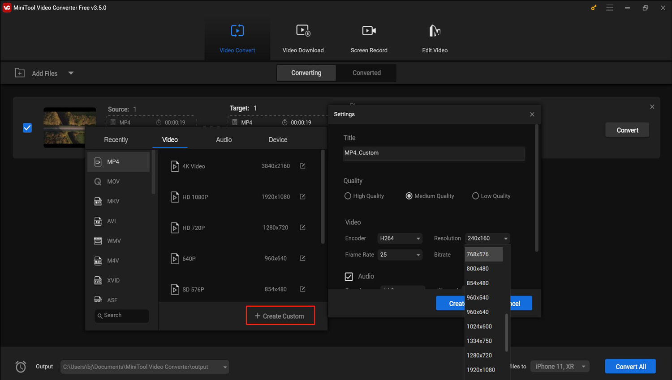Switch to the Converting tab

click(306, 73)
